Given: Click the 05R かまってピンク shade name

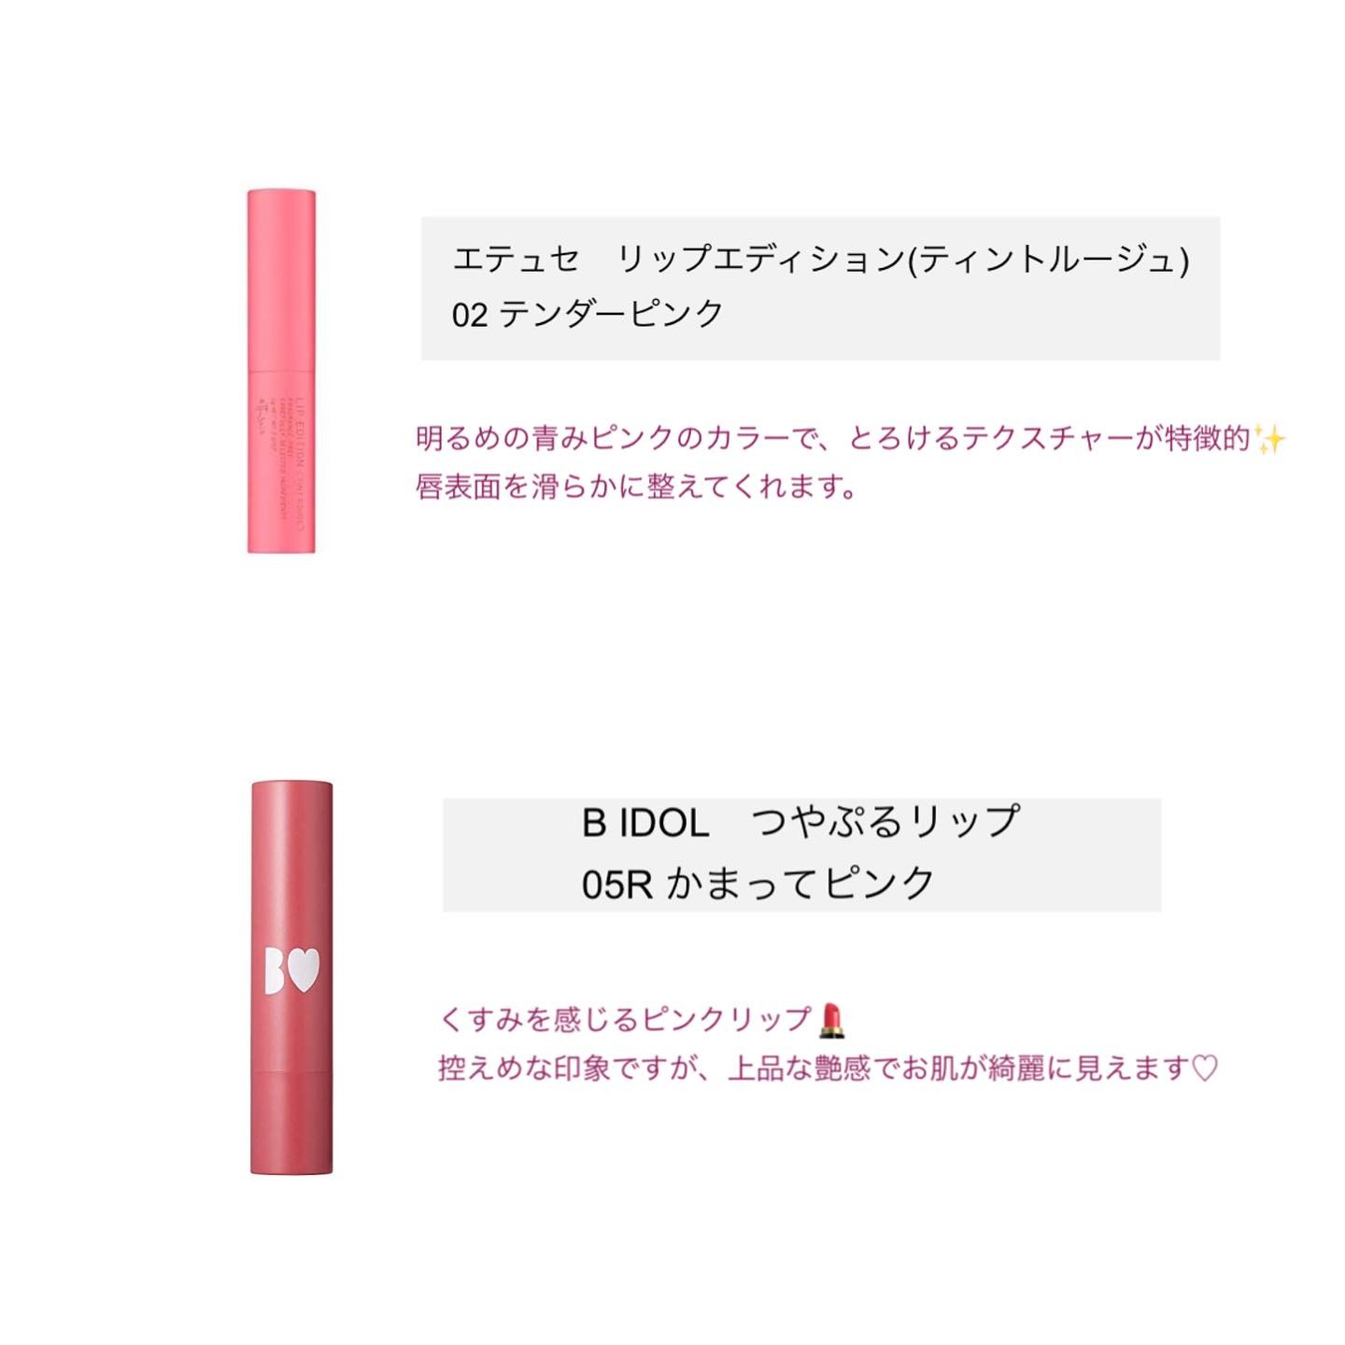Looking at the screenshot, I should [757, 883].
